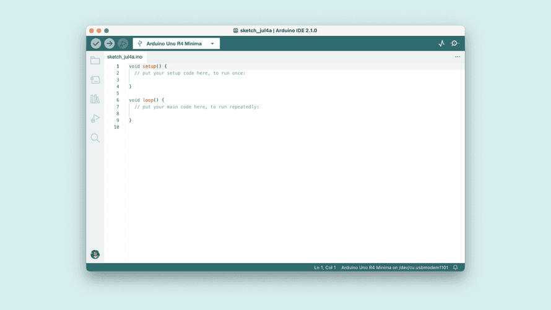The image size is (551, 310).
Task: Place cursor on the void setup() line
Action: 148,66
